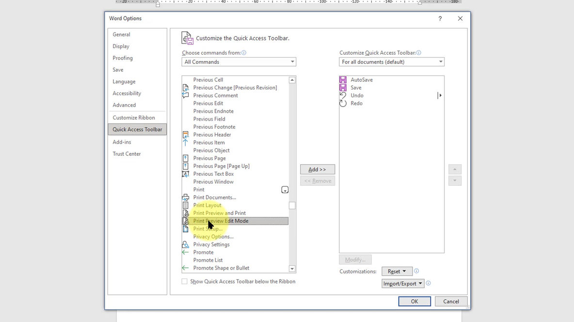The height and width of the screenshot is (322, 574).
Task: Open the For all documents (default) dropdown
Action: (x=392, y=62)
